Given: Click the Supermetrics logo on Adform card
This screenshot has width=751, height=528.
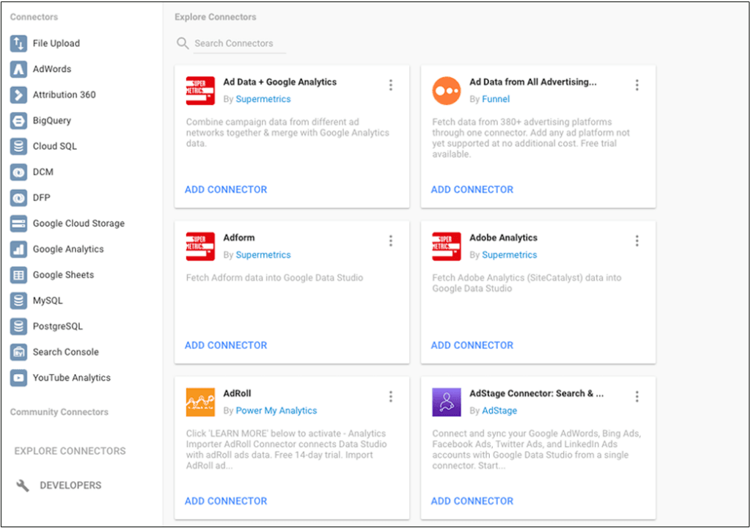Looking at the screenshot, I should [x=200, y=246].
